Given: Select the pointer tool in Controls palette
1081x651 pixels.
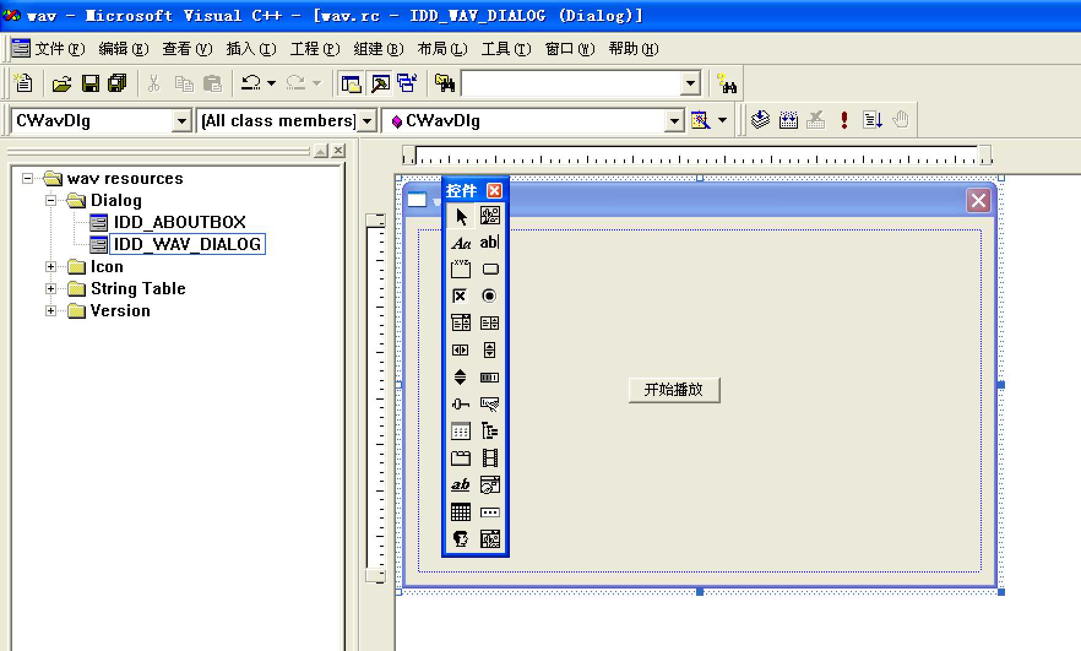Looking at the screenshot, I should click(x=461, y=216).
